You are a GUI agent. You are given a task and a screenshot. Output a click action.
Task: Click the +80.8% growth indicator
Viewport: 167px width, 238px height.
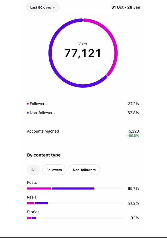point(133,136)
